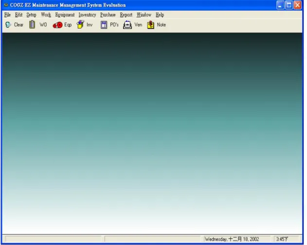Viewport: 307px width, 245px height.
Task: Open the Setup menu
Action: [x=31, y=15]
